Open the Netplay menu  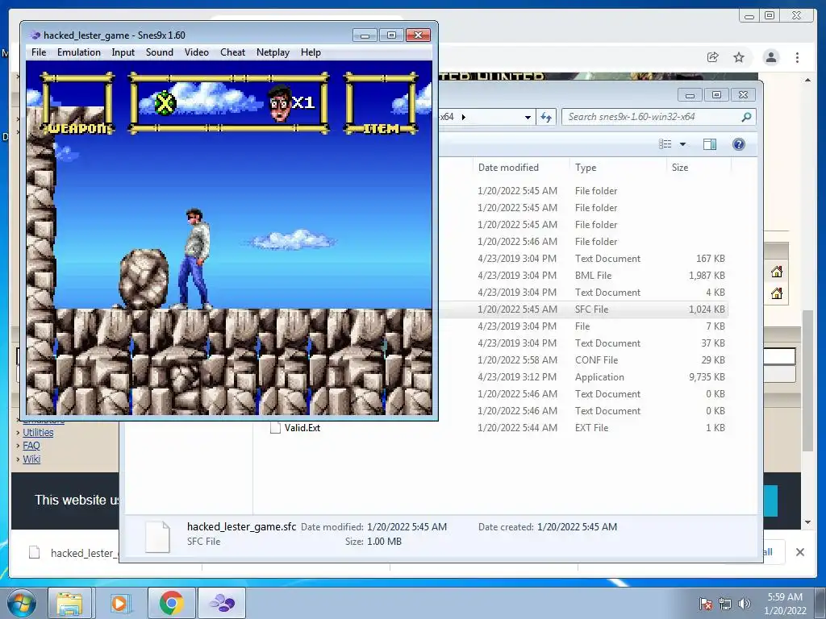coord(273,52)
